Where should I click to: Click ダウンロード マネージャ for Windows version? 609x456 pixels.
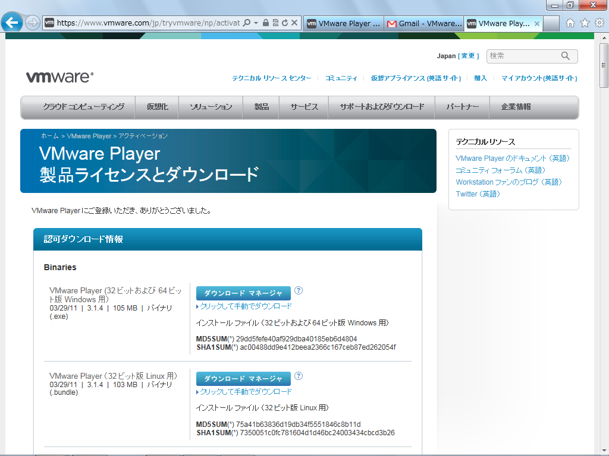[x=243, y=293]
